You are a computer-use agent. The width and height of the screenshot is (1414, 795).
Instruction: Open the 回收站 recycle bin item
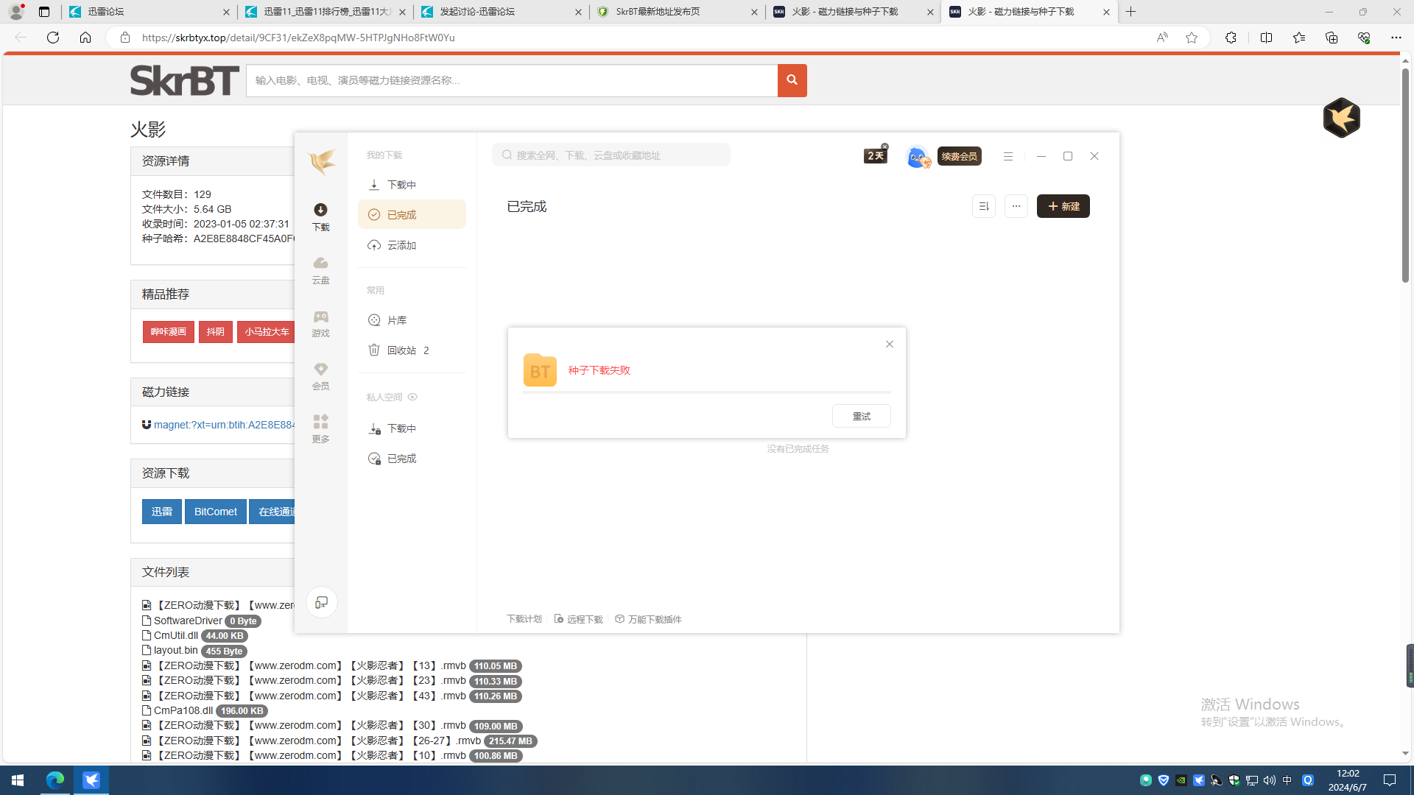401,350
